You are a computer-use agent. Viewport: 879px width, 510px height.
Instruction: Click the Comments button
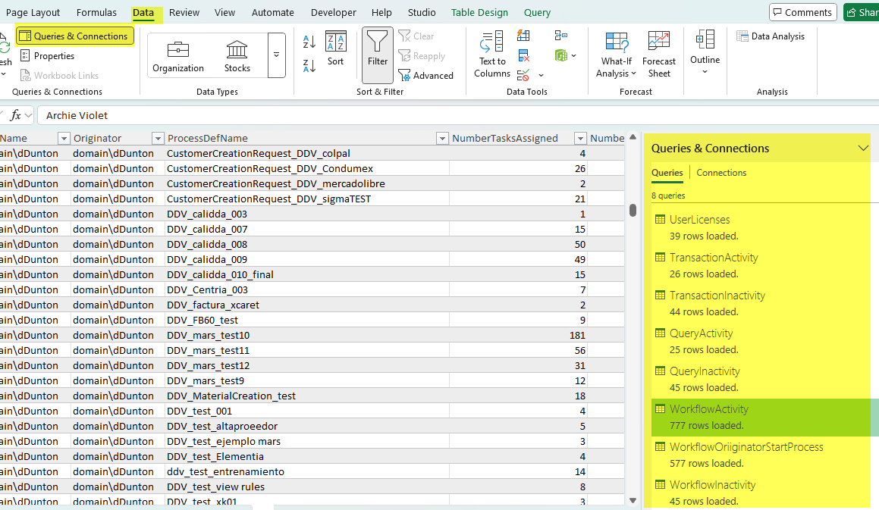point(802,12)
